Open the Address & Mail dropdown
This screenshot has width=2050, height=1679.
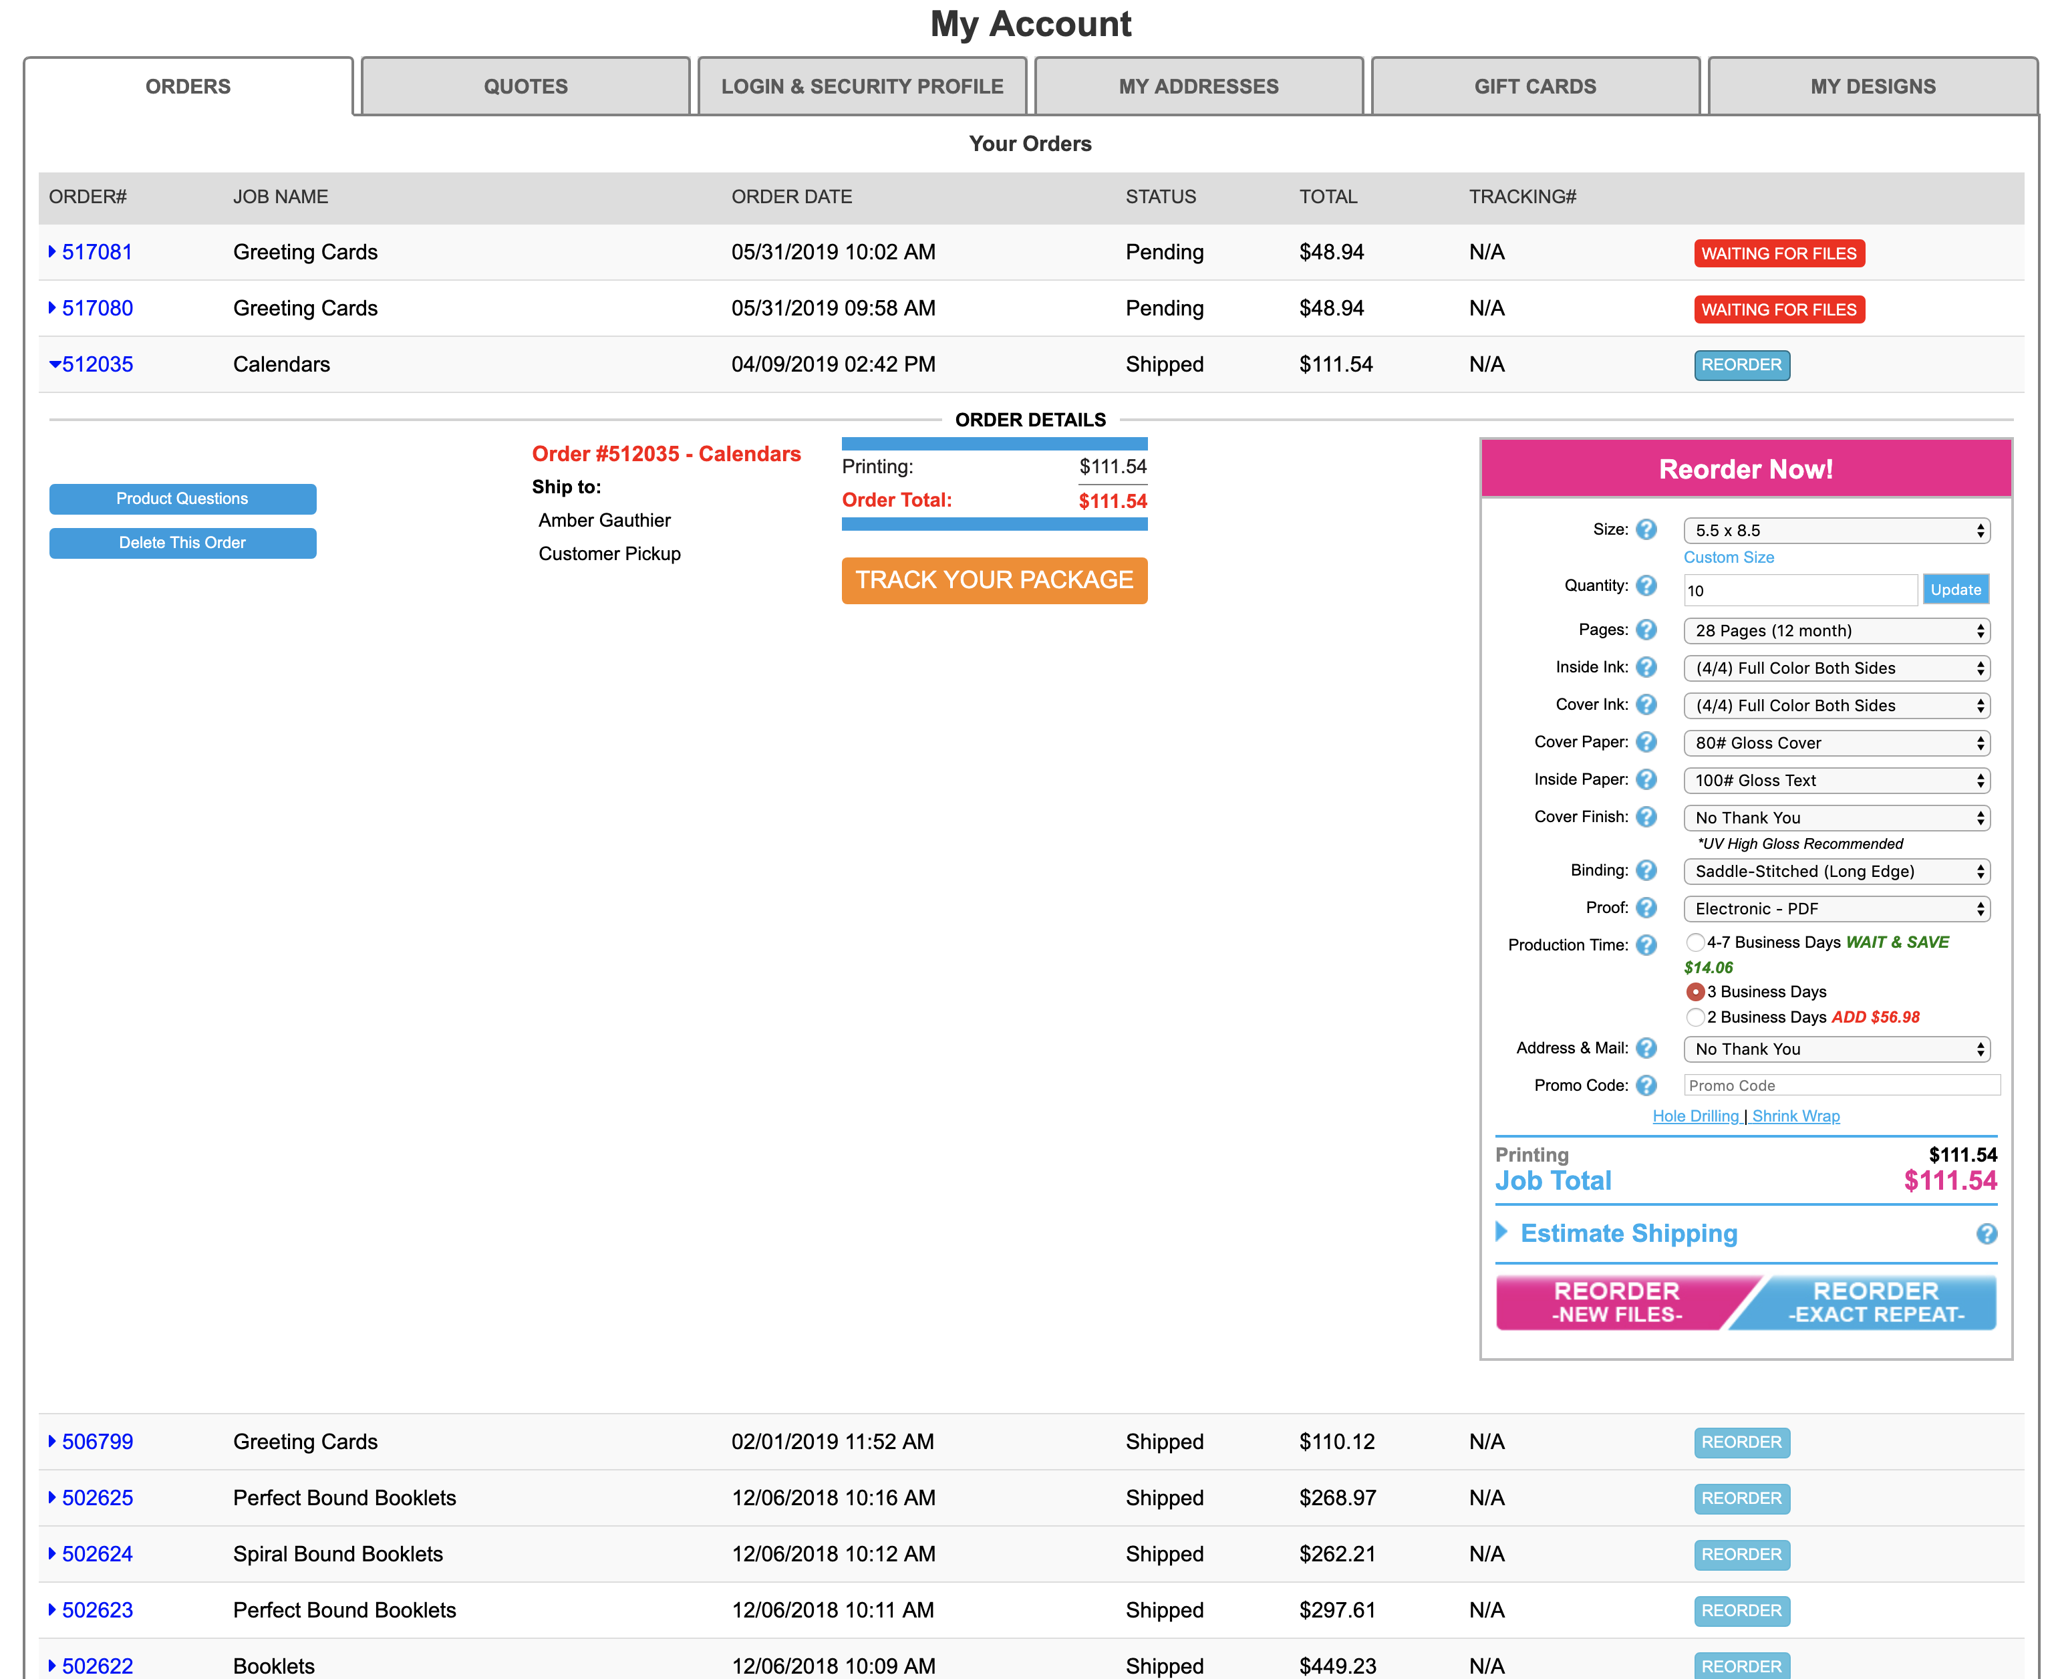(1836, 1049)
